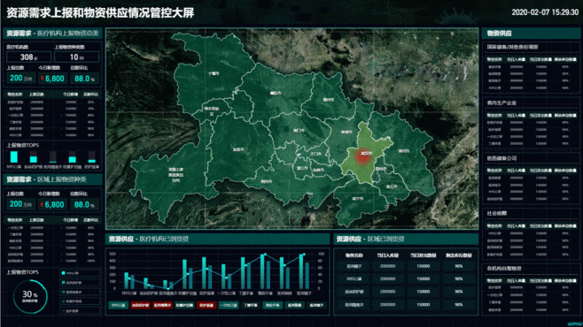The width and height of the screenshot is (583, 327).
Task: Toggle 医用隔离衣 legend entry beside the donut
Action: [x=80, y=293]
